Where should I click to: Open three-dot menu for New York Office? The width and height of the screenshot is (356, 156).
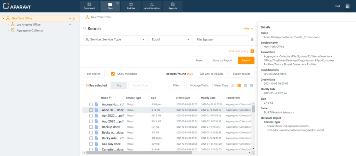pos(74,18)
